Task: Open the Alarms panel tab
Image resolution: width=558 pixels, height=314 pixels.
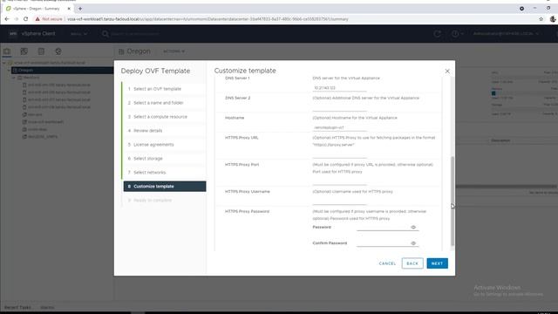Action: (x=47, y=308)
